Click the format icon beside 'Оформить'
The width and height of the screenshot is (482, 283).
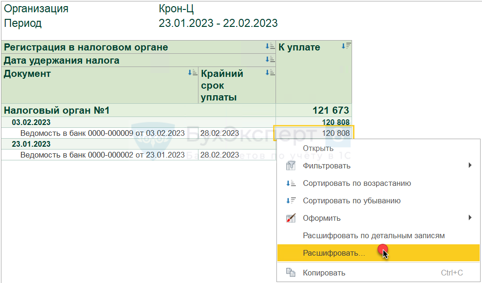point(291,218)
